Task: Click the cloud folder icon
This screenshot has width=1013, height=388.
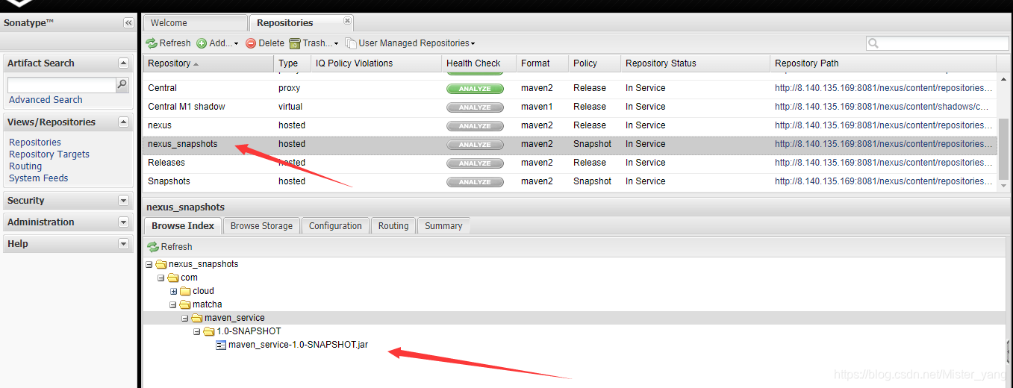Action: [x=185, y=291]
